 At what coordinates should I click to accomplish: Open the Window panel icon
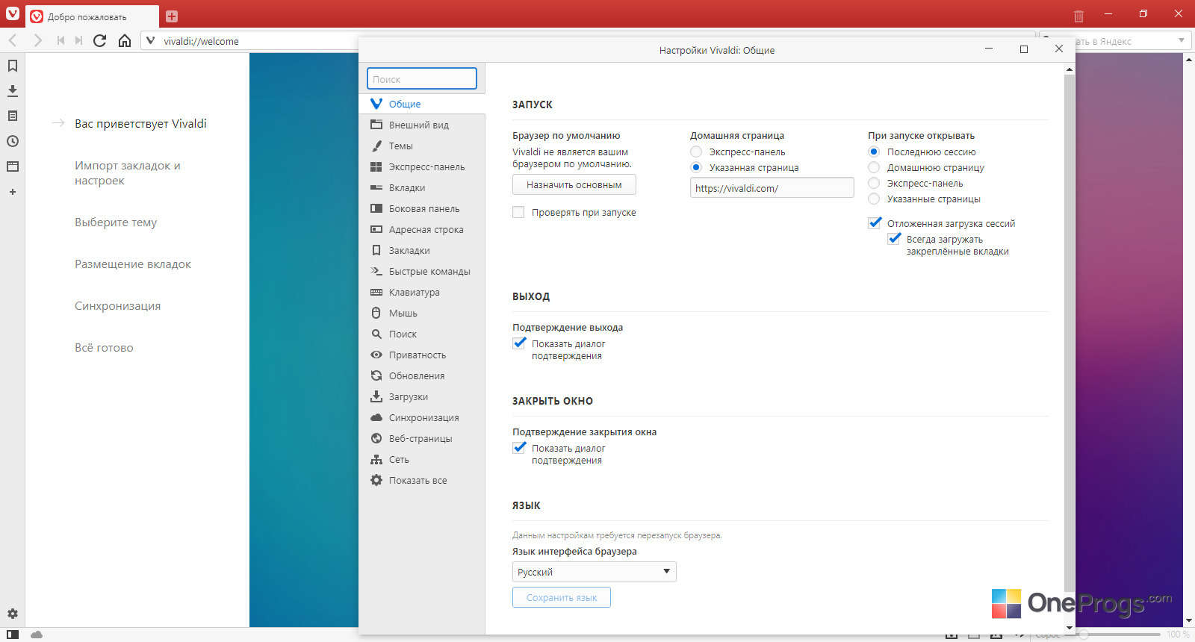click(x=13, y=166)
